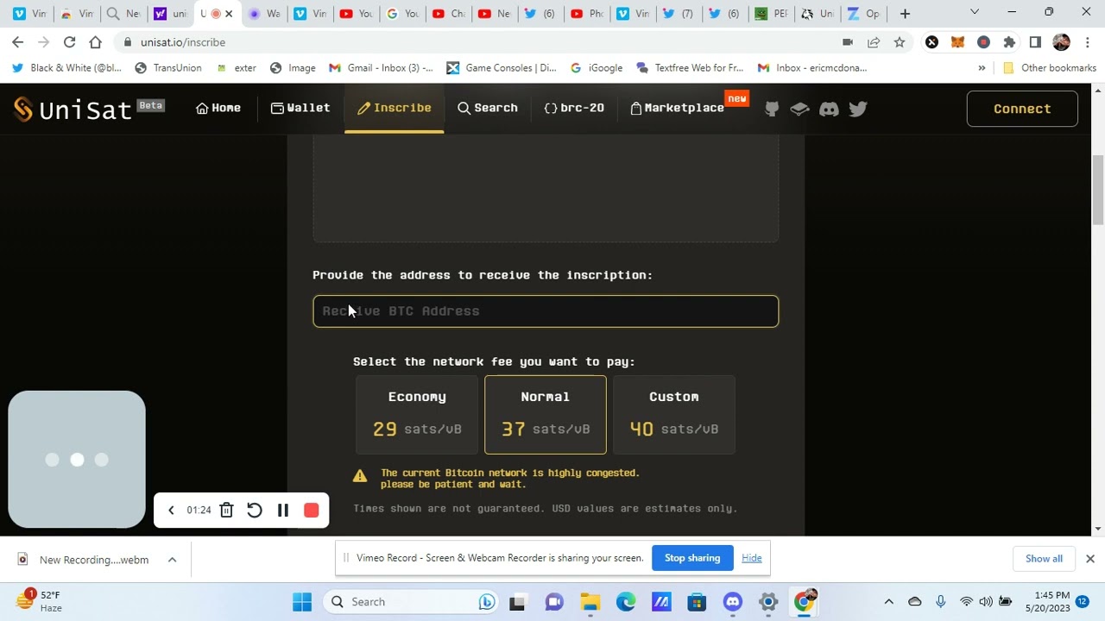Click the share page icon in address bar
Viewport: 1105px width, 621px height.
[874, 42]
